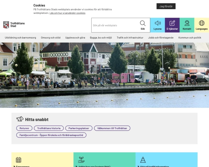
Task: Open E-tjänster pencil icon tile
Action: [172, 25]
